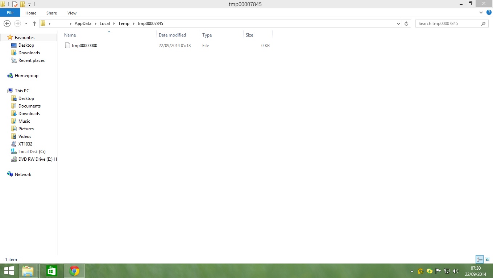Open the recent locations dropdown arrow
The image size is (493, 278).
tap(26, 24)
